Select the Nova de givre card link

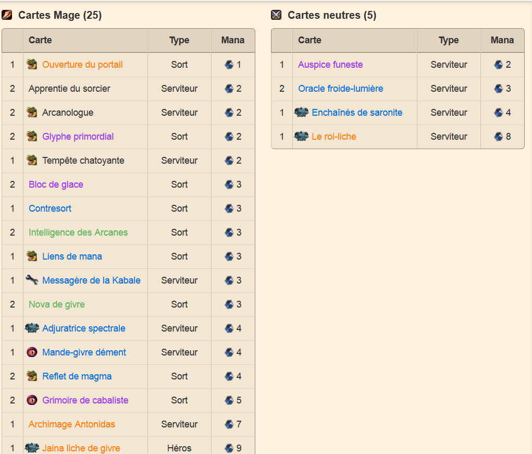click(57, 304)
